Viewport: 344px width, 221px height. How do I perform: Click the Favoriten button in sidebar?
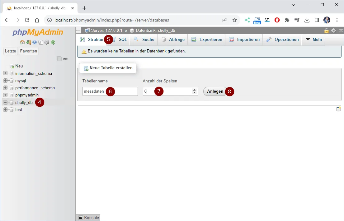click(29, 51)
